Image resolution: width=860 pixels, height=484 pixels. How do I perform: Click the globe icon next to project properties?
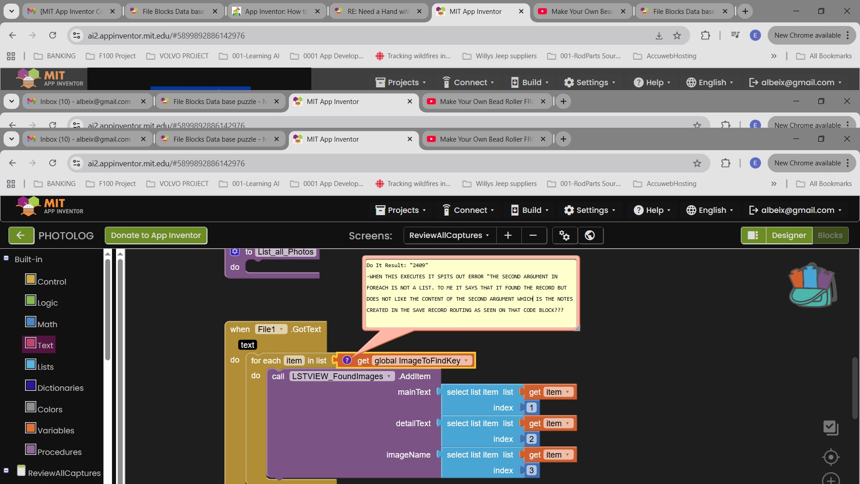click(590, 235)
